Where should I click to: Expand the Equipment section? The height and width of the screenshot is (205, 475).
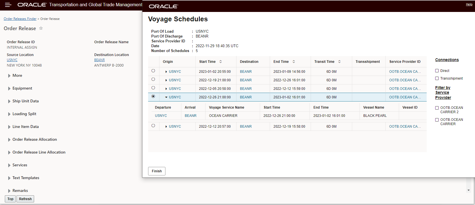[x=9, y=88]
